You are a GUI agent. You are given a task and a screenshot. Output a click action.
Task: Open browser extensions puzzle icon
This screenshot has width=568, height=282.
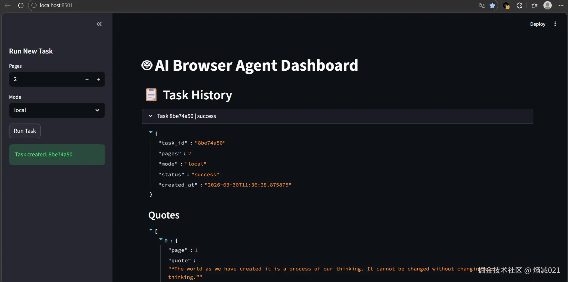coord(519,5)
